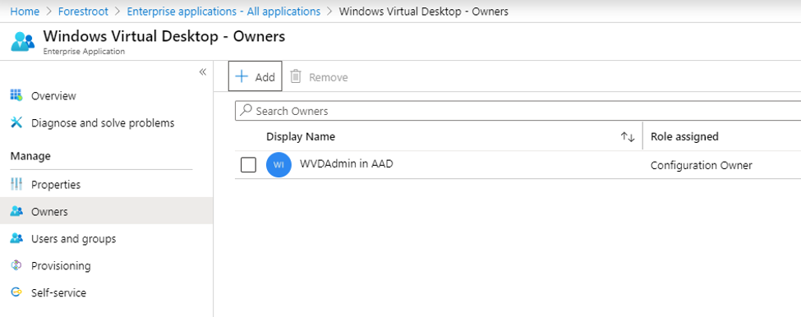Click into the Search Owners field
The width and height of the screenshot is (801, 317).
coord(518,111)
